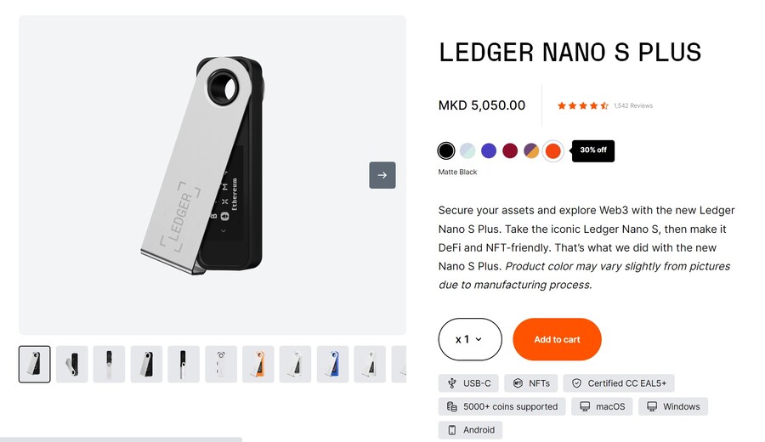Viewport: 765px width, 442px height.
Task: Choose the purple and orange two-tone swatch
Action: point(531,151)
